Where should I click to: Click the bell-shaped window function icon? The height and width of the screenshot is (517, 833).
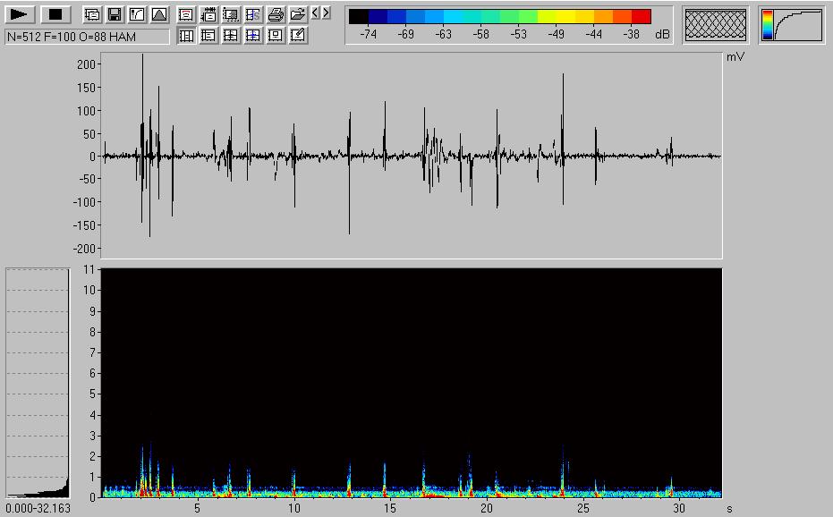click(x=158, y=14)
